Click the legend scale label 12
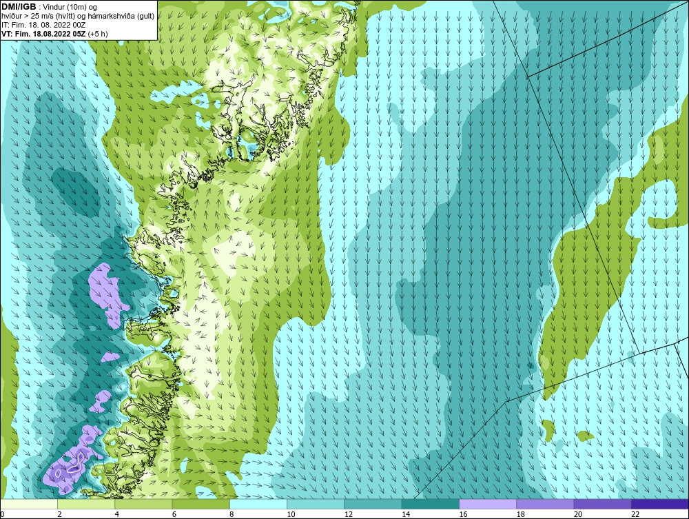This screenshot has height=519, width=689. coord(349,514)
